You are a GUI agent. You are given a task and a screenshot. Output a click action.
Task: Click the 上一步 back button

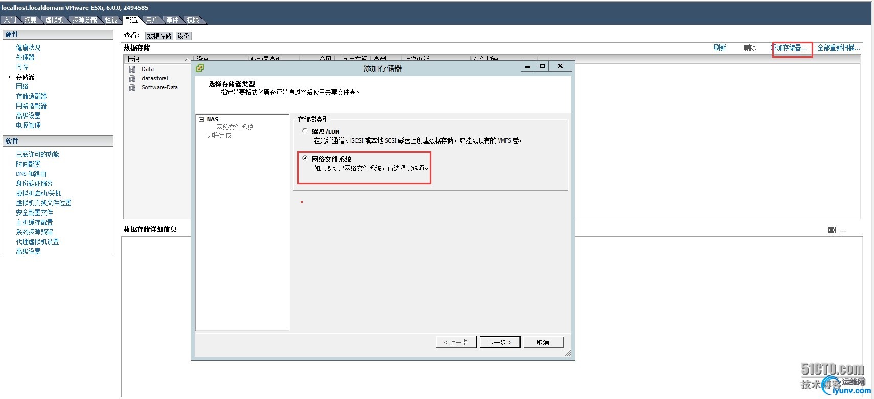coord(456,342)
